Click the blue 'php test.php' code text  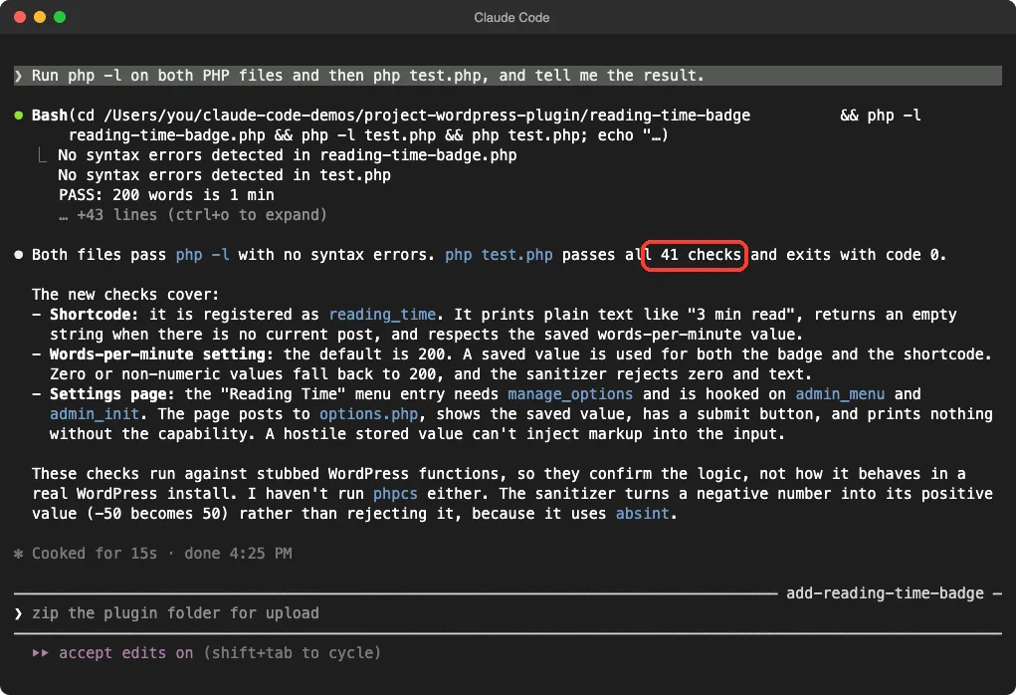point(499,255)
